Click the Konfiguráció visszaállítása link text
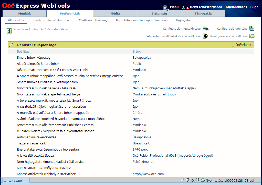This screenshot has width=262, height=185. [229, 36]
